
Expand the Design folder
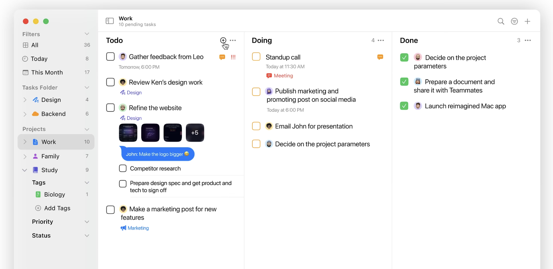[25, 99]
